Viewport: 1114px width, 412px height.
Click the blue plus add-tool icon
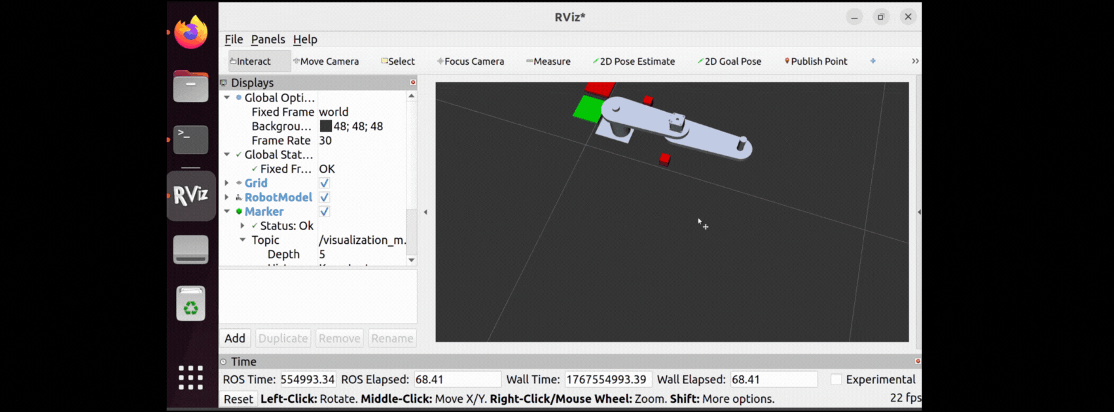(x=872, y=61)
